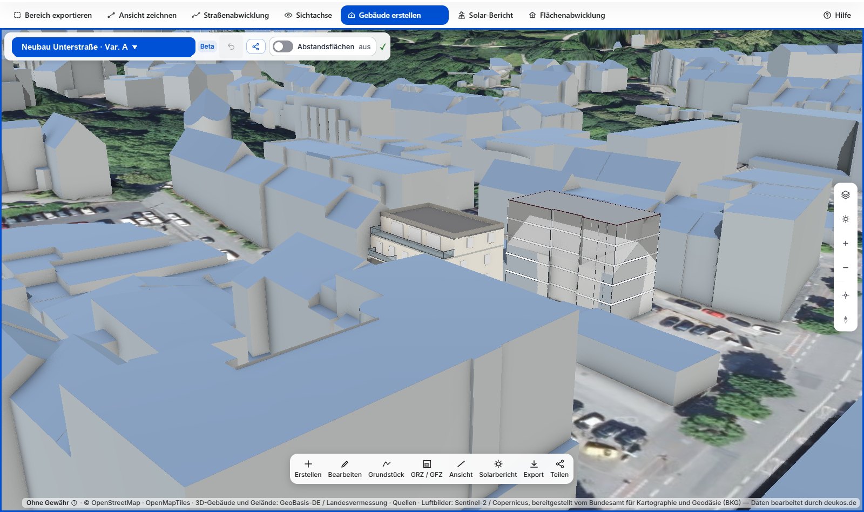Open the Hilfe help button
Image resolution: width=864 pixels, height=512 pixels.
point(837,15)
